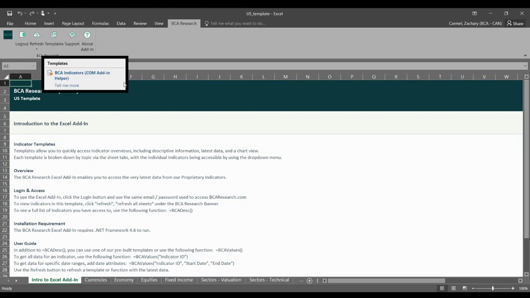The width and height of the screenshot is (530, 298).
Task: Click the BCA logo icon in the ribbon
Action: coord(8,35)
